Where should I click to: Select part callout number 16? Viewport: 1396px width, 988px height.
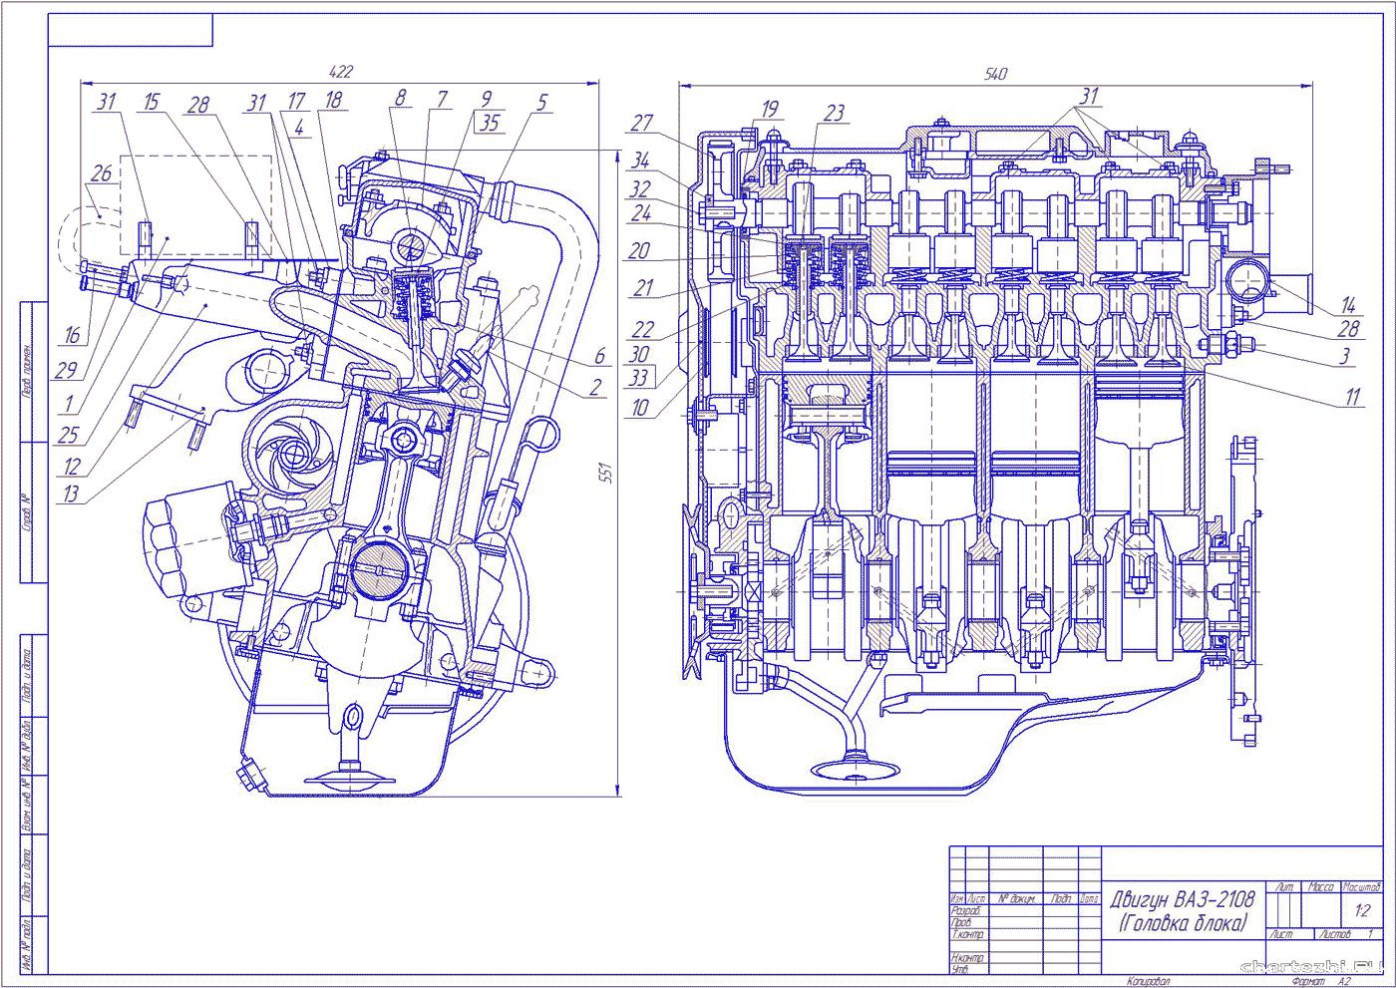[73, 336]
